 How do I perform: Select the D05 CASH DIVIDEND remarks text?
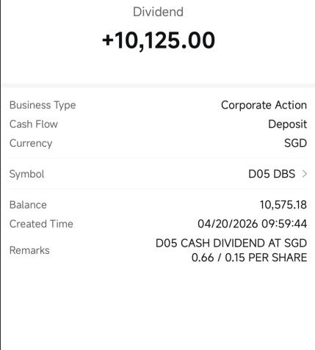[x=231, y=250]
